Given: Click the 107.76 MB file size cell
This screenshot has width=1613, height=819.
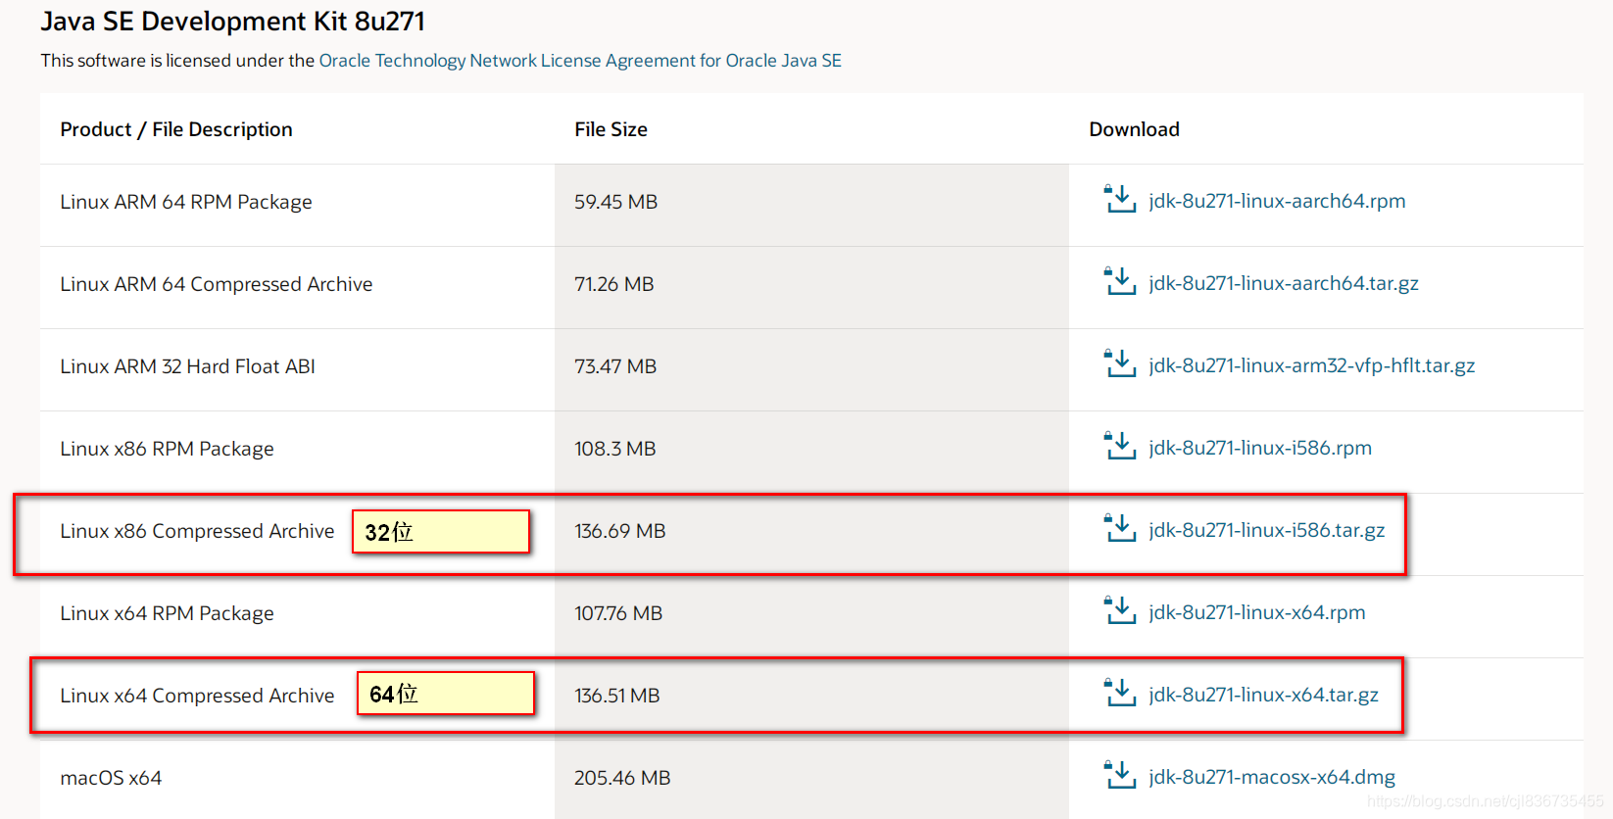Looking at the screenshot, I should click(811, 616).
